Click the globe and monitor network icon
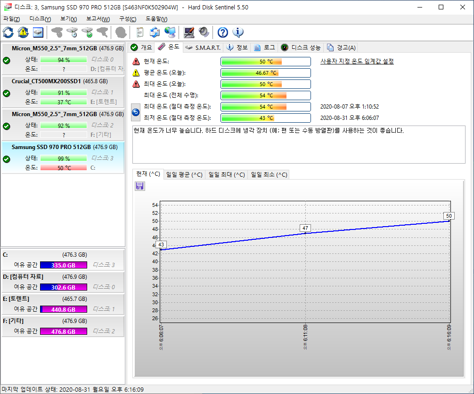The image size is (474, 394). coord(170,32)
